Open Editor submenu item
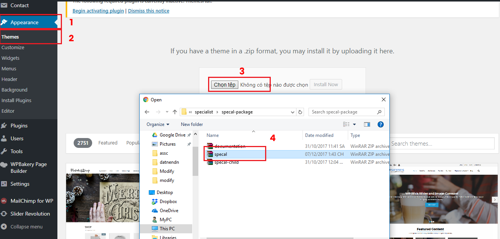The width and height of the screenshot is (500, 239). coord(8,111)
